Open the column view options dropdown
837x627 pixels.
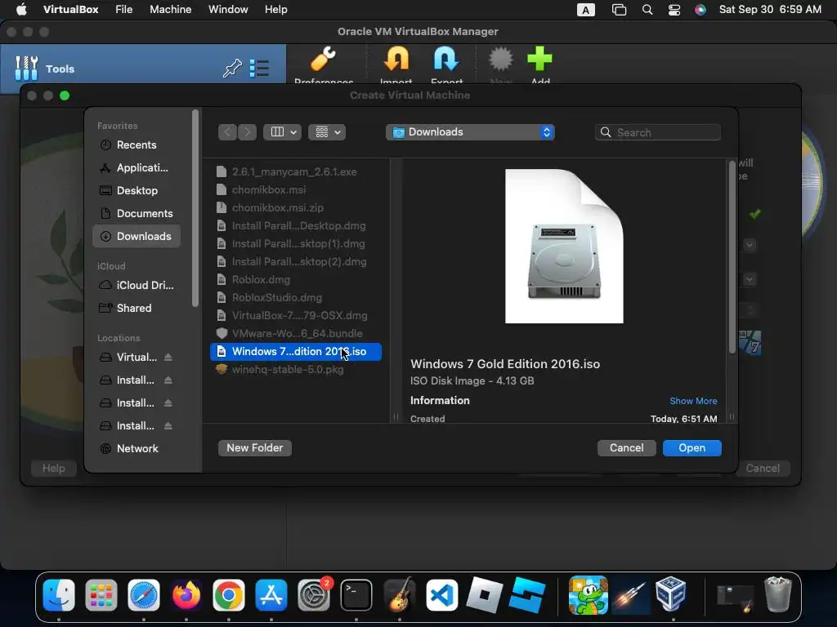pyautogui.click(x=282, y=132)
